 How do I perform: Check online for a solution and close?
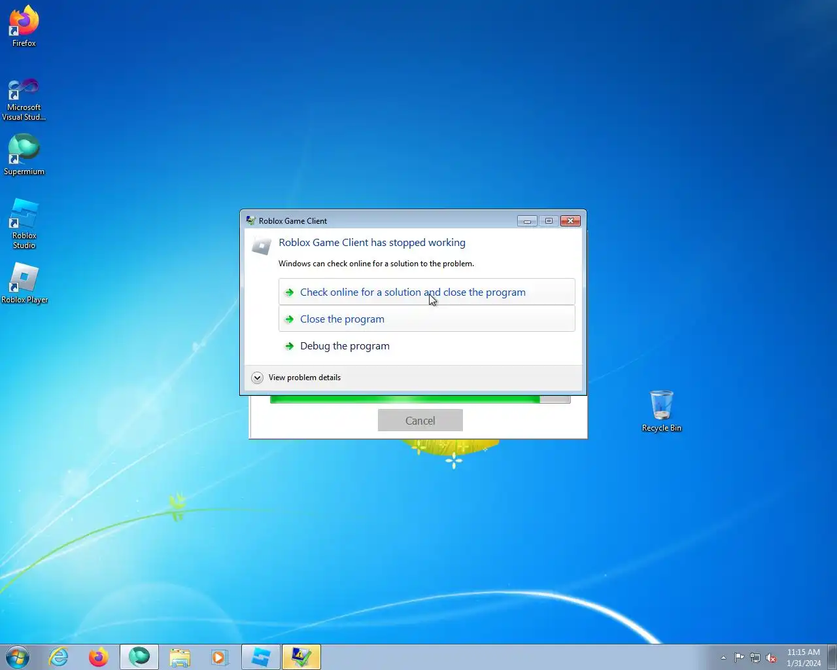pyautogui.click(x=426, y=292)
